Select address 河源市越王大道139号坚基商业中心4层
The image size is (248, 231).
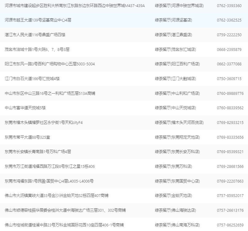click(x=38, y=20)
